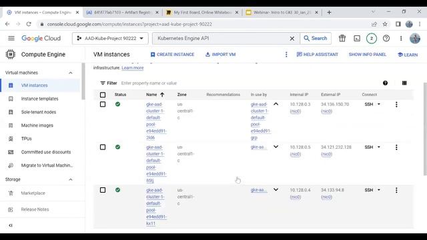Click the LEARN button
Image resolution: width=427 pixels, height=240 pixels.
(408, 55)
